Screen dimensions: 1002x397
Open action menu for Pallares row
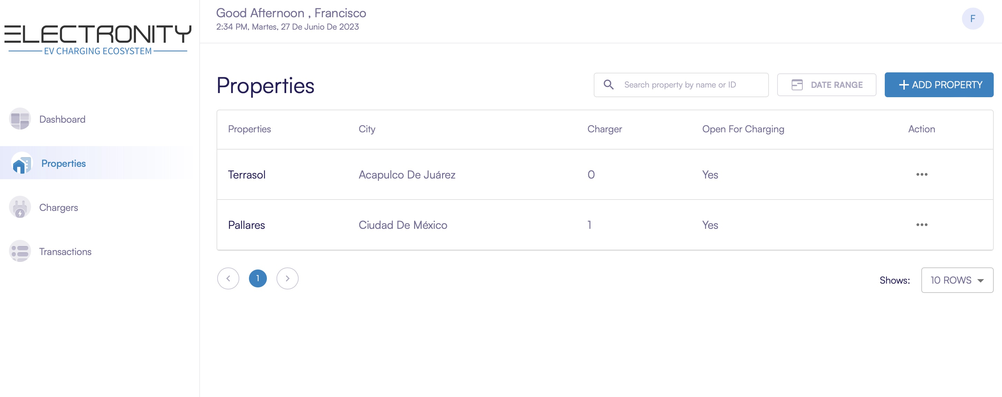921,225
